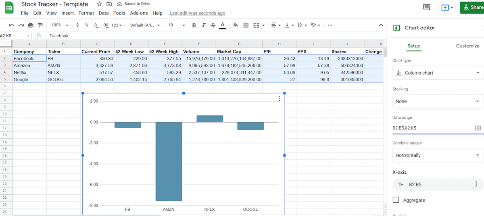The height and width of the screenshot is (216, 484).
Task: Collapse the menus with the chevron
Action: (381, 25)
